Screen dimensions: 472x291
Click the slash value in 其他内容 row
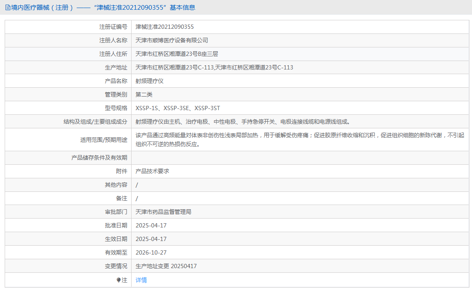point(137,185)
